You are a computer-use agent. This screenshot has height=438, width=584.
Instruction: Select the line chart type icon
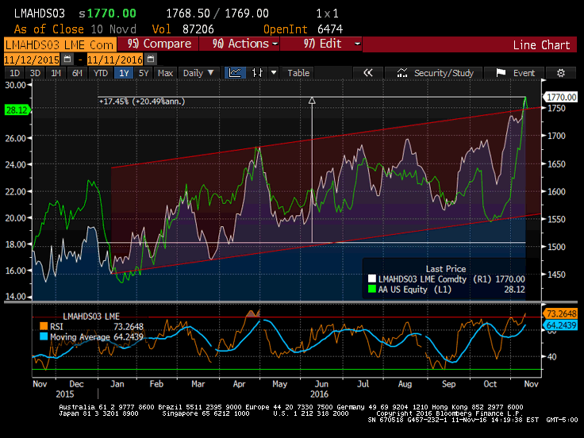click(x=235, y=73)
